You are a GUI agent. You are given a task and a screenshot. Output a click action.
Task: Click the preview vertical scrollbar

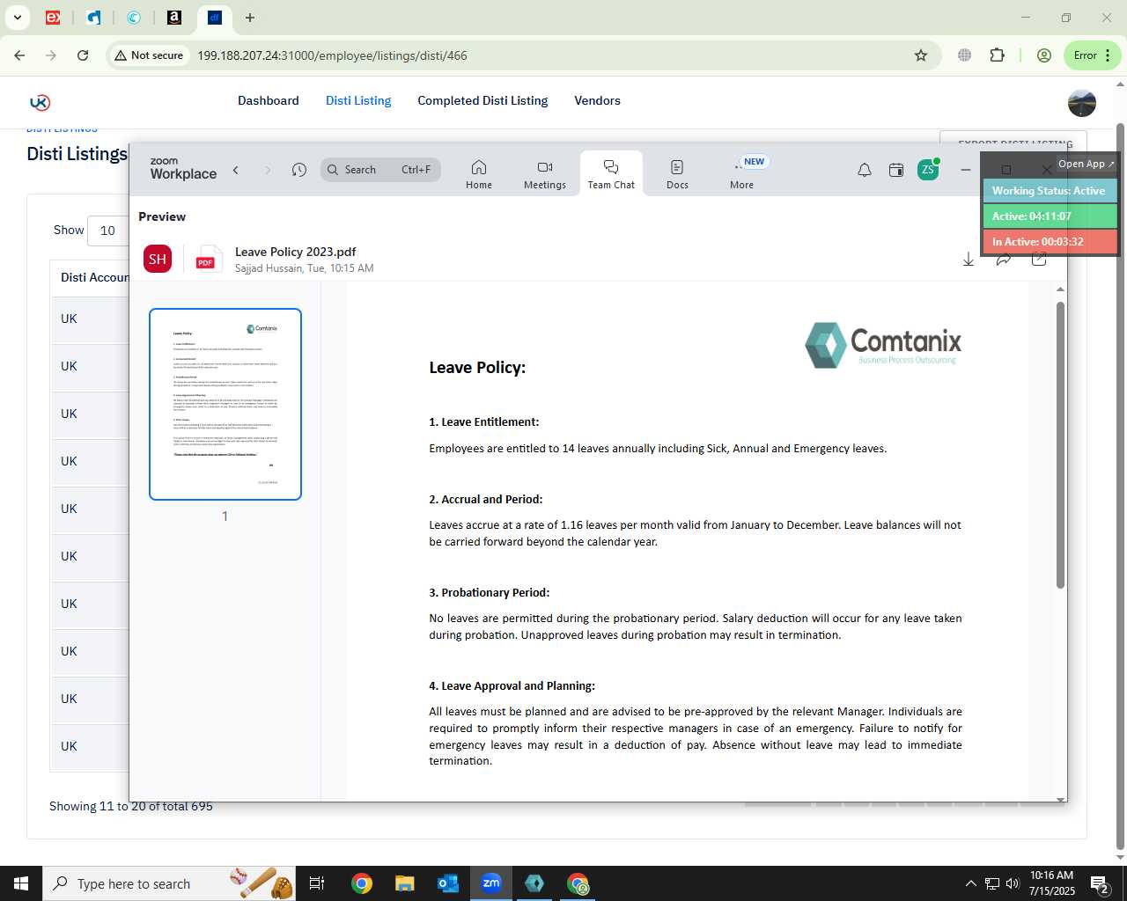point(1060,444)
